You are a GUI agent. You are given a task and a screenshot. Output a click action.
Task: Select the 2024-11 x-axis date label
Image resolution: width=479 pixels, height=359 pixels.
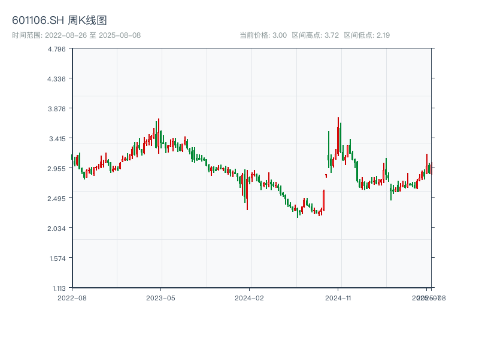(338, 297)
